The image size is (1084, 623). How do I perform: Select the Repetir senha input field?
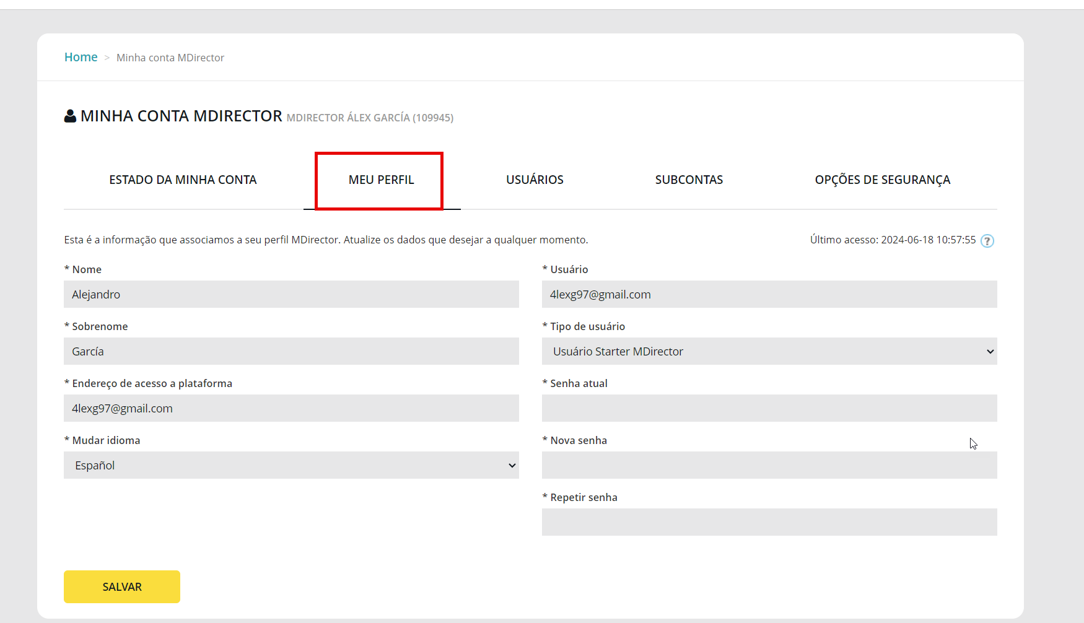(769, 522)
